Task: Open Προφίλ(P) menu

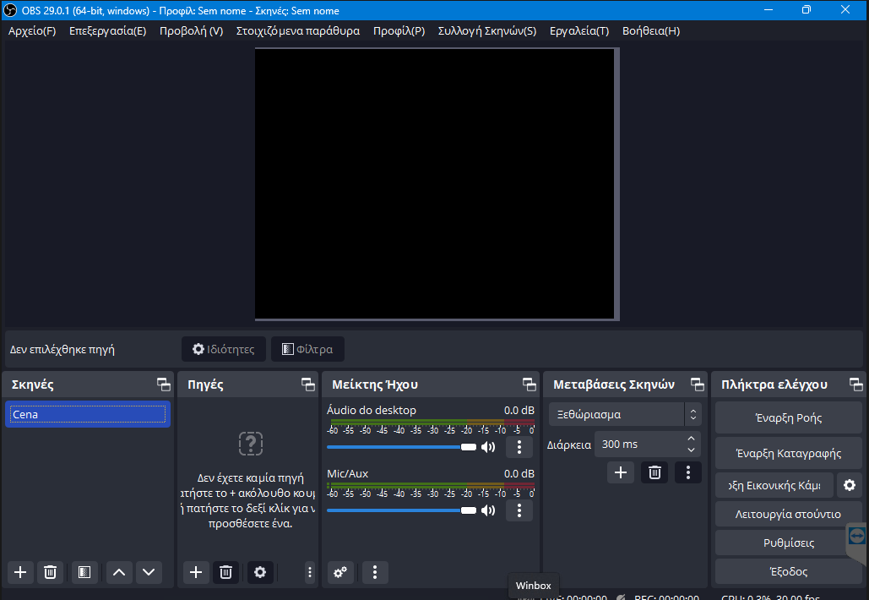Action: (399, 31)
